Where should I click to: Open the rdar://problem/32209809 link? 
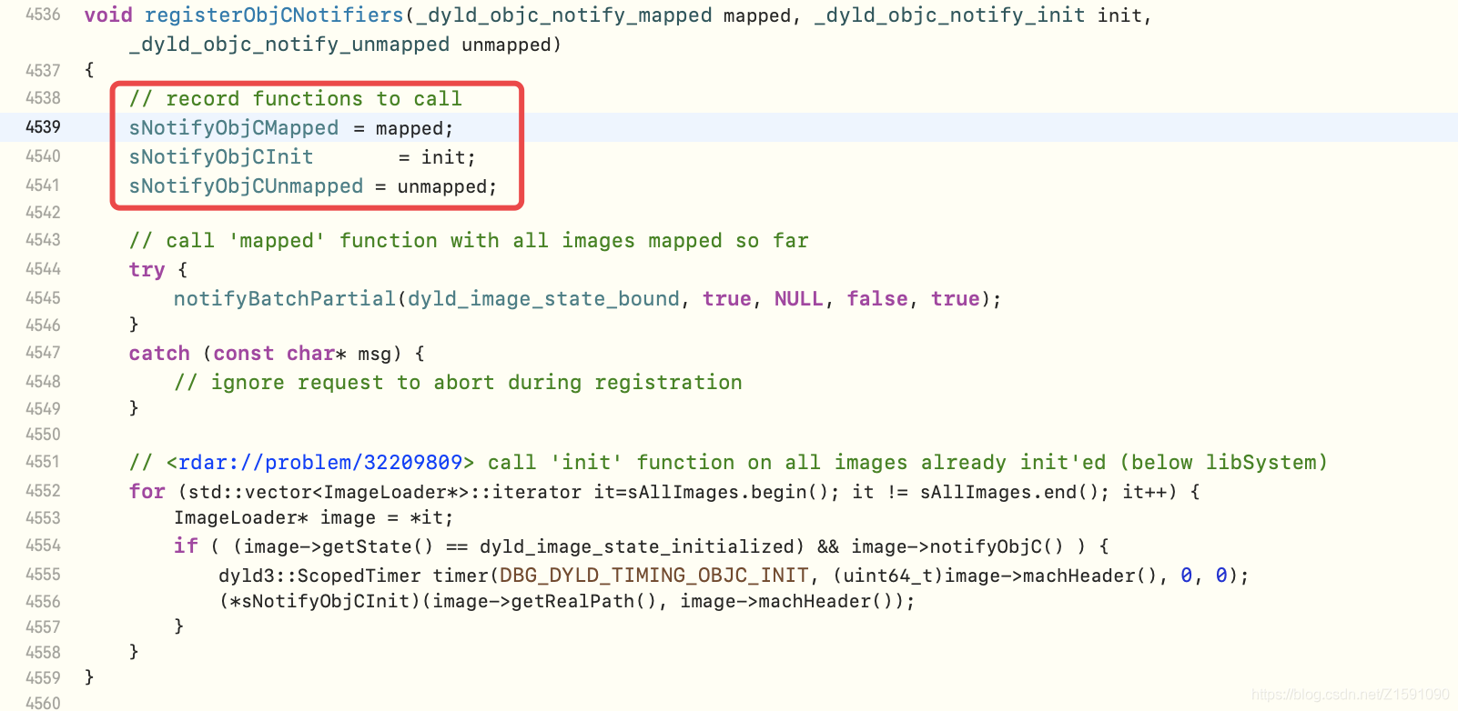click(x=320, y=463)
